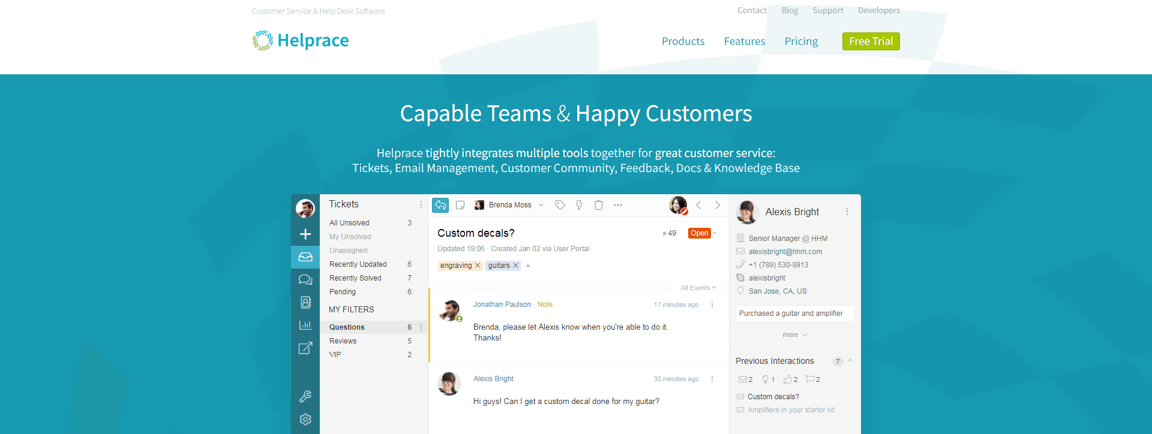
Task: Click the phone number +1 (789) 530-8913
Action: 778,265
